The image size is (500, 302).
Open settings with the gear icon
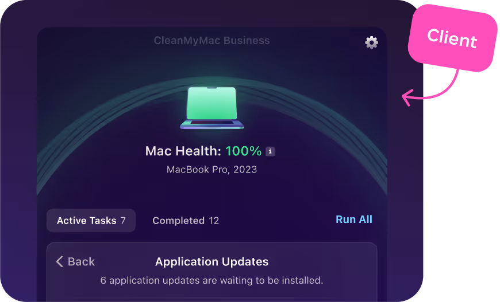point(371,42)
